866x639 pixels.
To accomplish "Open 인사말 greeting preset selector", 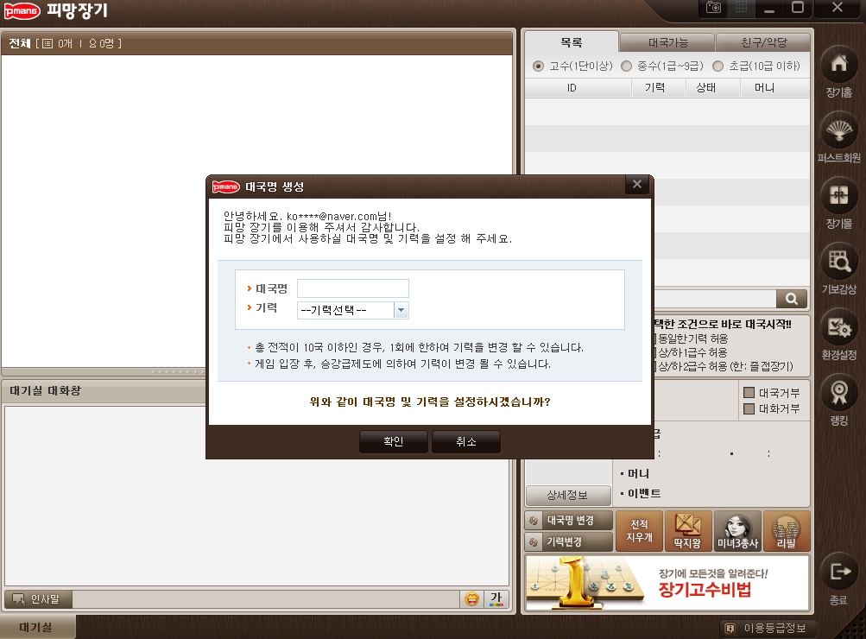I will click(38, 599).
